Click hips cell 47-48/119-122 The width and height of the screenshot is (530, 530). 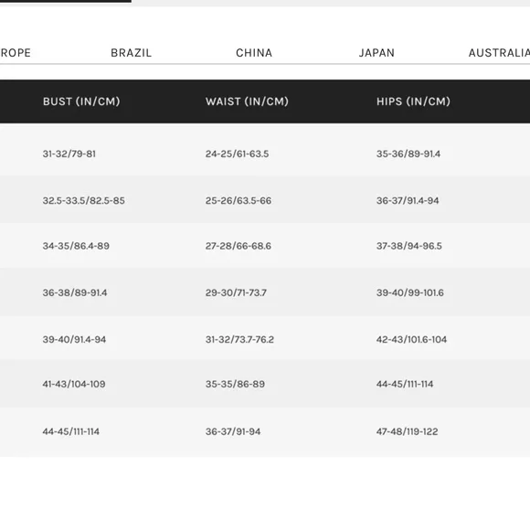coord(407,431)
